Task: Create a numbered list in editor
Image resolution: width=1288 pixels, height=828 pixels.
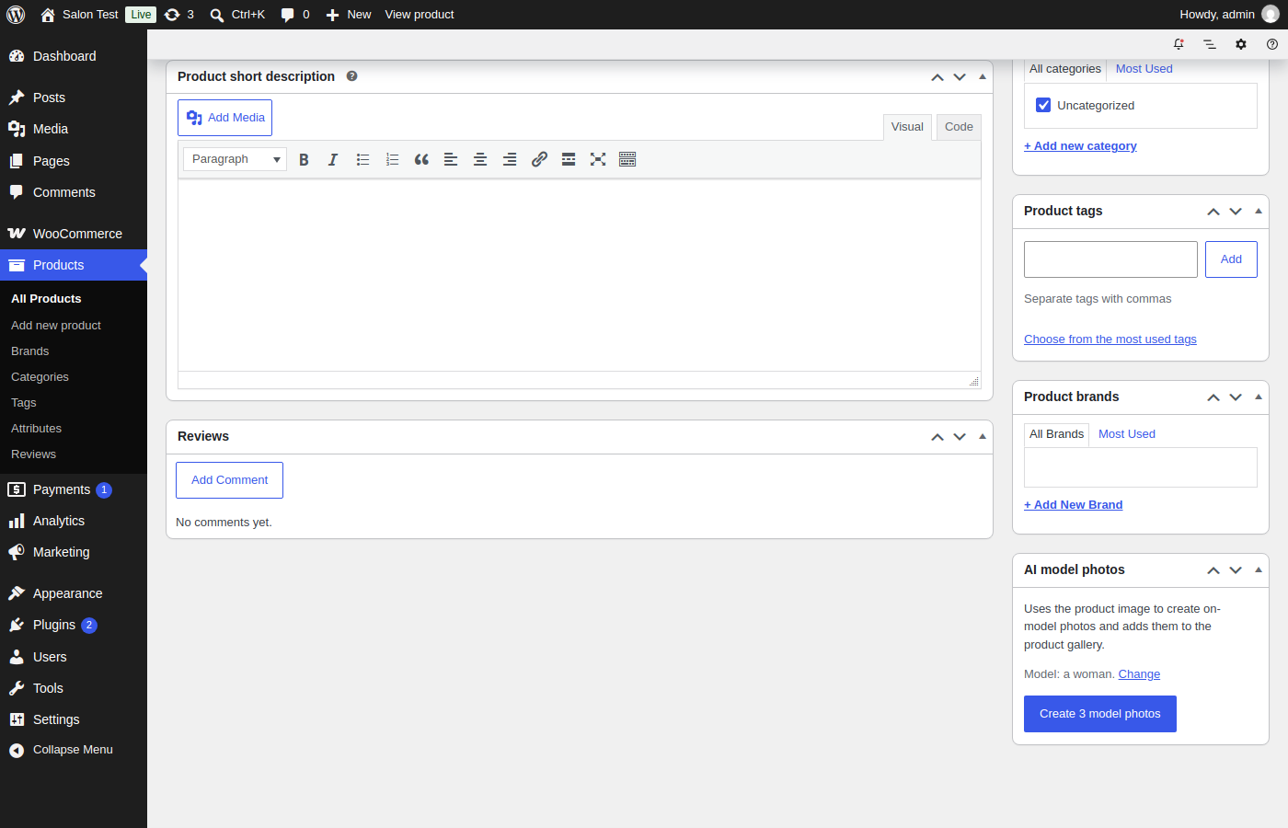Action: point(392,159)
